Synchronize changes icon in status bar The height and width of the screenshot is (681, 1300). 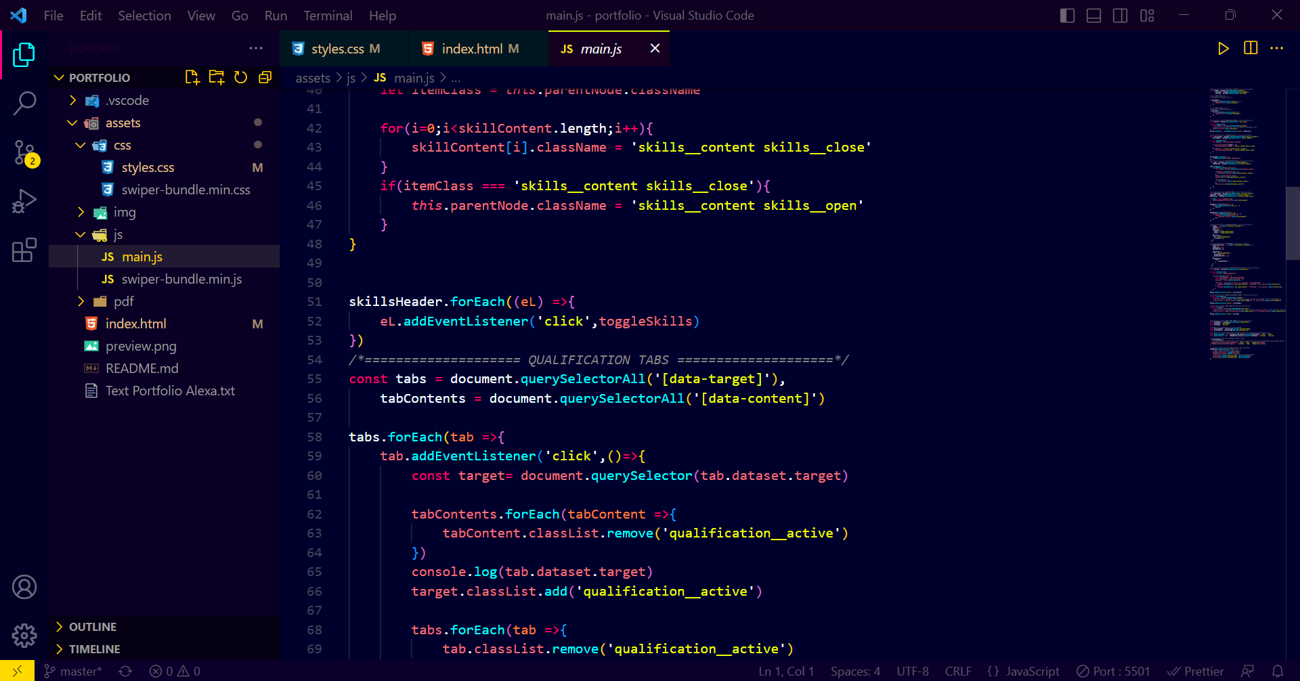[x=125, y=671]
